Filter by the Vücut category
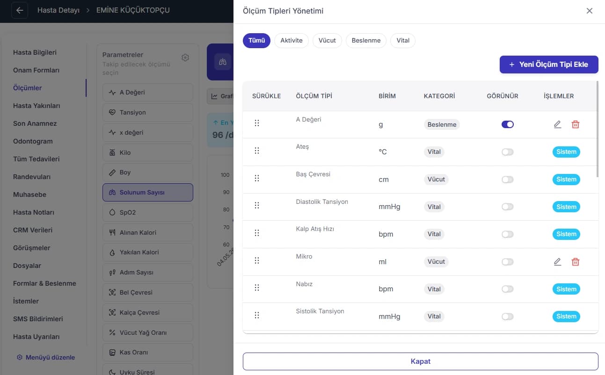 tap(327, 40)
